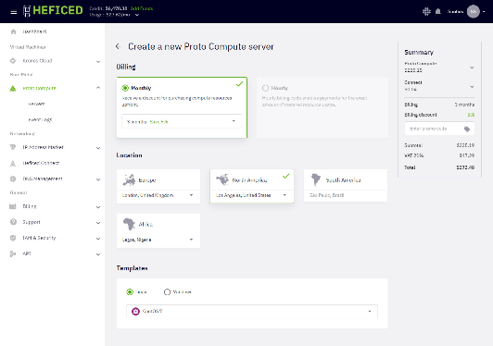Screen dimensions: 493x346
Task: Click the Dashboard home icon
Action: 13,31
